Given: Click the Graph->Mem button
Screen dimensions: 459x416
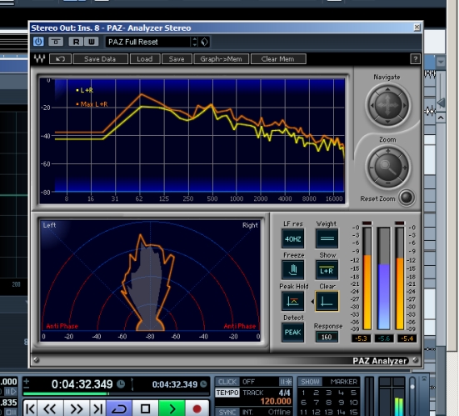Looking at the screenshot, I should click(x=221, y=59).
